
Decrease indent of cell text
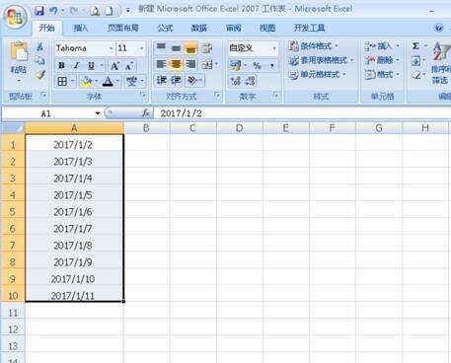(161, 80)
